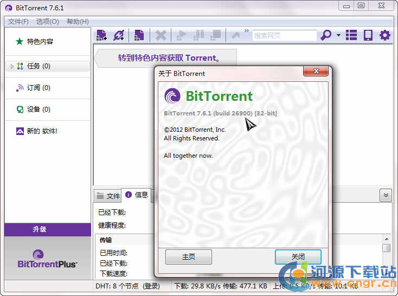Click the Add Torrent toolbar icon
The width and height of the screenshot is (398, 296).
[101, 35]
